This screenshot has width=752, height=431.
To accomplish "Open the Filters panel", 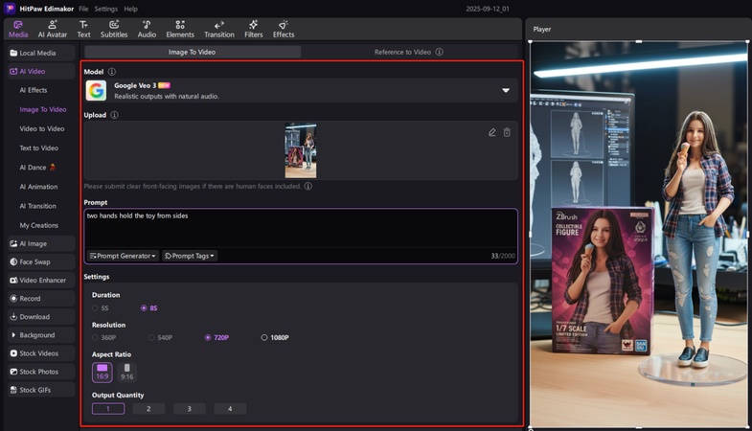I will tap(254, 30).
